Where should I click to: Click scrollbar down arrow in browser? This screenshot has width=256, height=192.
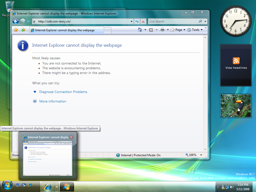point(205,149)
